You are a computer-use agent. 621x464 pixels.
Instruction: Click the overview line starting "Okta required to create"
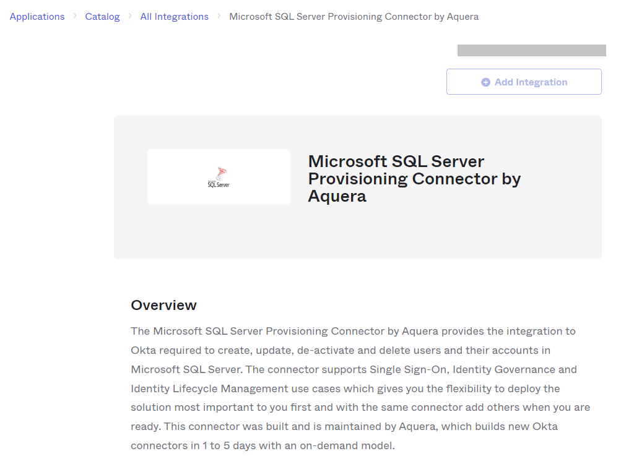[x=341, y=350]
